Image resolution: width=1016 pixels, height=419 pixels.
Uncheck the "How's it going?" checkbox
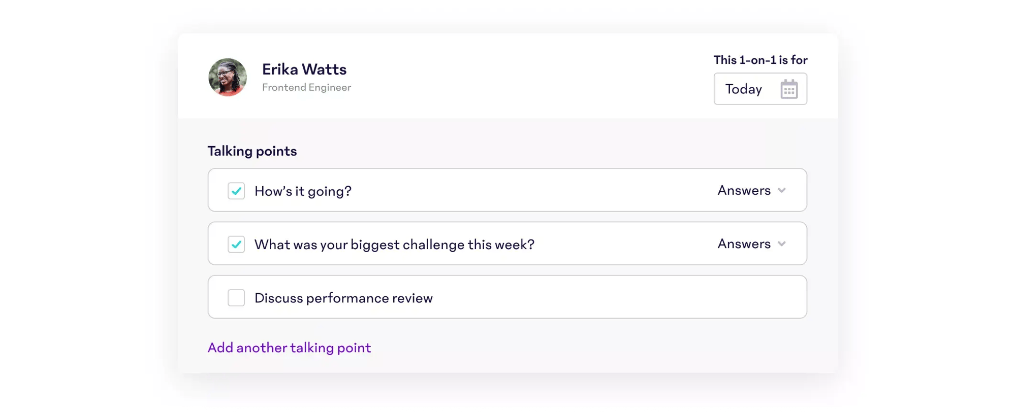coord(236,191)
